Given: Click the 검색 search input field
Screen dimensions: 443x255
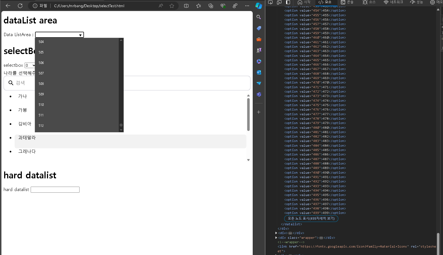Looking at the screenshot, I should 127,83.
